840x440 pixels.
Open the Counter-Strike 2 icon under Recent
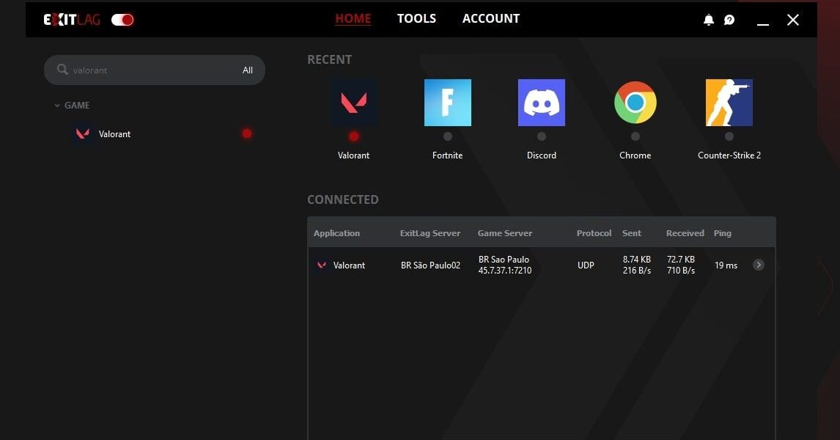(x=729, y=103)
